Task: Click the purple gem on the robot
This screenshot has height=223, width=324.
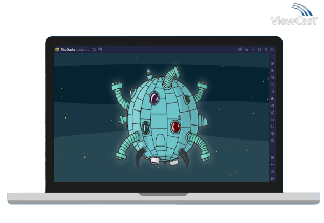Action: tap(154, 98)
